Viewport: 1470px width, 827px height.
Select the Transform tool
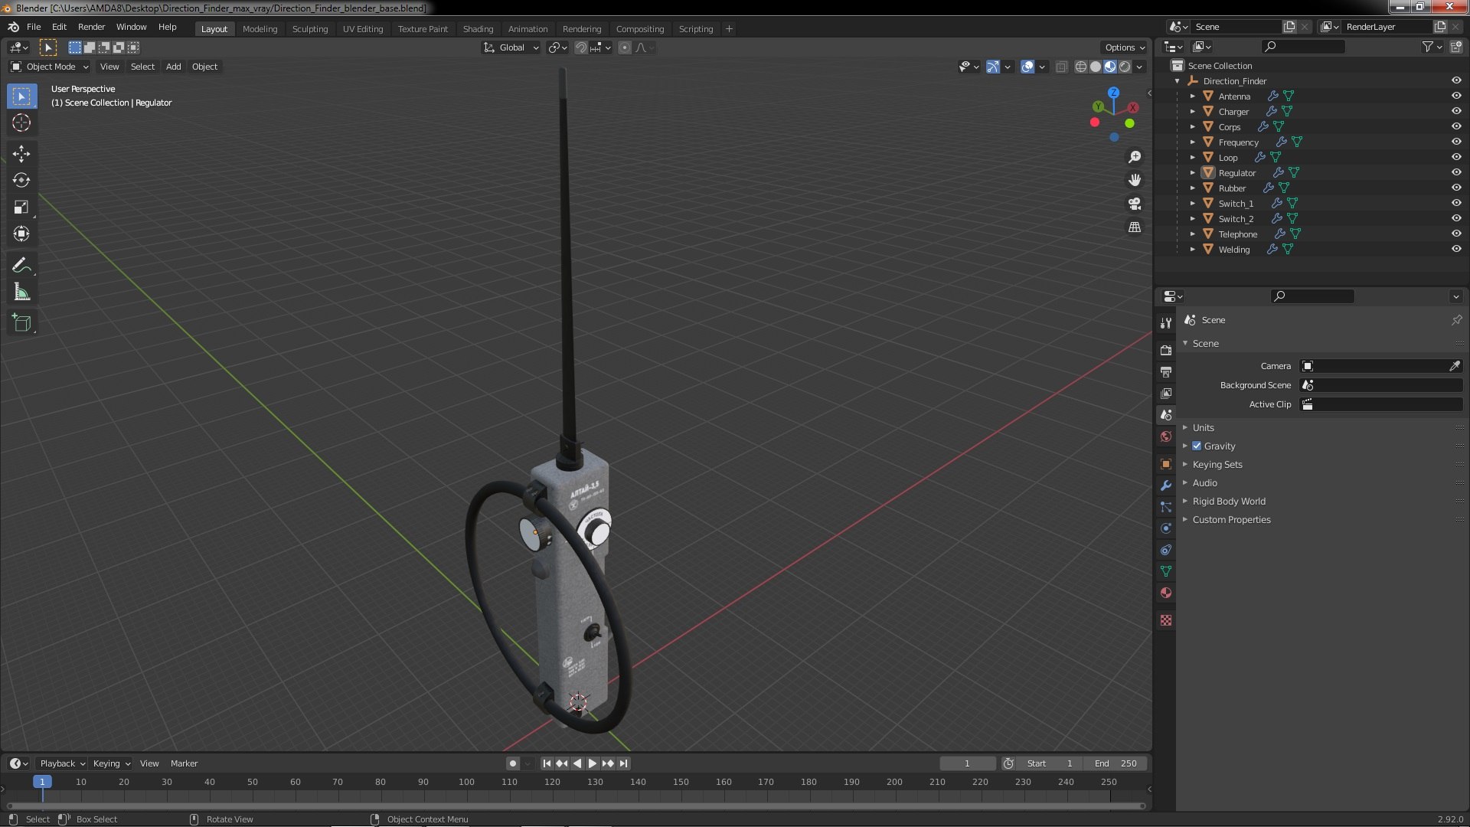(x=21, y=234)
